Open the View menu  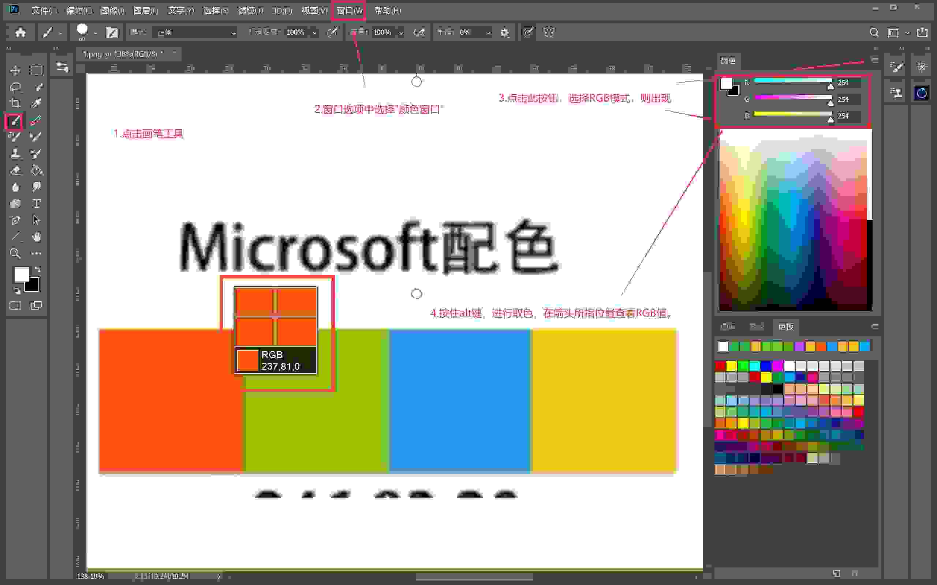click(314, 11)
